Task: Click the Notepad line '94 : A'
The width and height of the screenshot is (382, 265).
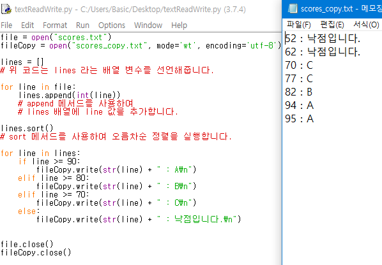Action: 300,105
